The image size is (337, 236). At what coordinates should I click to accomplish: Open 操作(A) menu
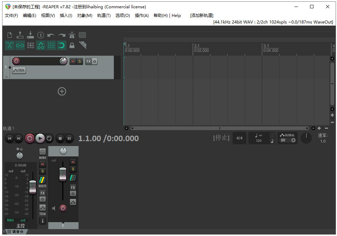[x=142, y=16]
